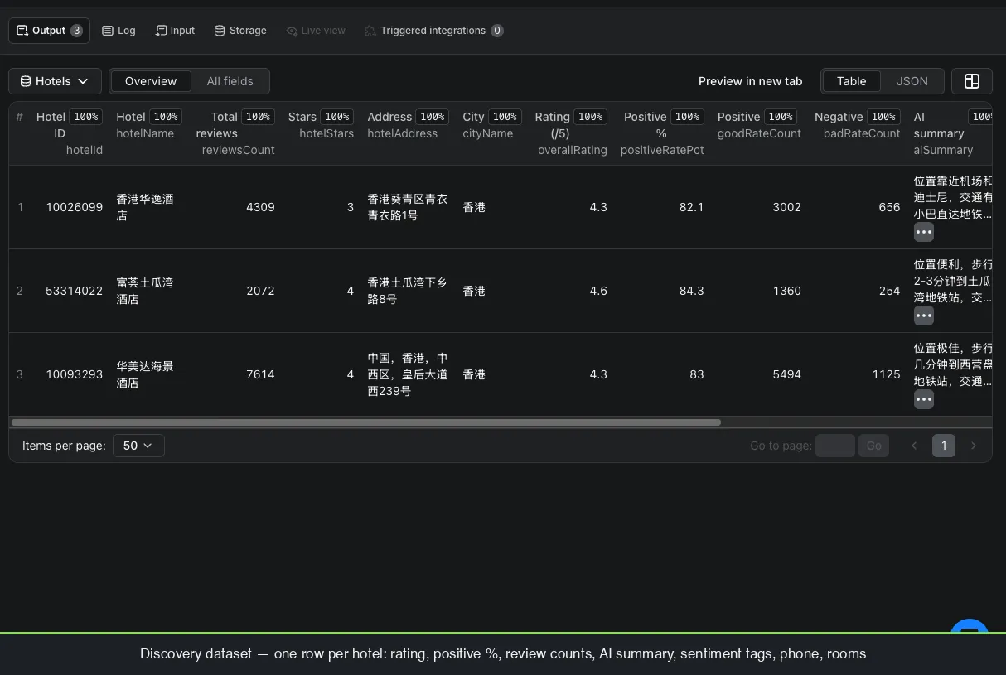Select the Overview view

point(150,81)
